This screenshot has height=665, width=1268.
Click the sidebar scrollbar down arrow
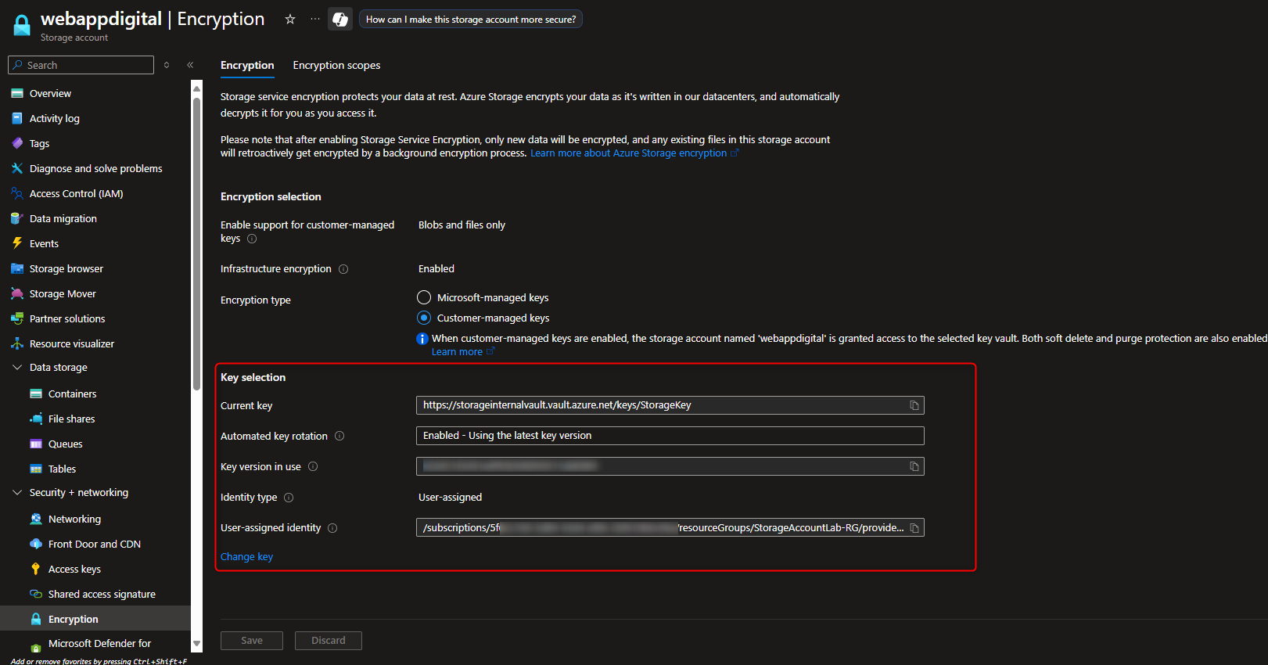pos(197,644)
